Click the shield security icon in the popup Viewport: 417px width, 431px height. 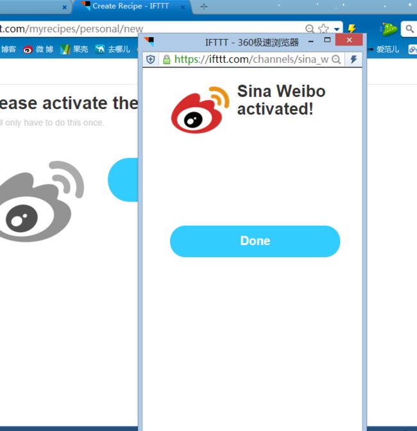(x=150, y=59)
